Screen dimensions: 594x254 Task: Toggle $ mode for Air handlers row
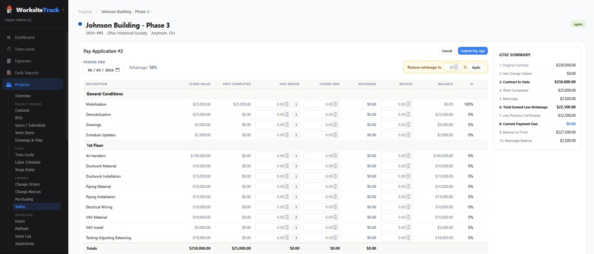[296, 156]
